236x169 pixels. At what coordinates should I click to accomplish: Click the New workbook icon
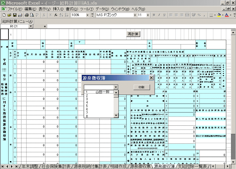pos(4,15)
